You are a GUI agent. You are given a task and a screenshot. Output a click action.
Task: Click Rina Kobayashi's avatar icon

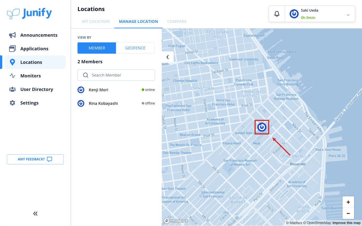pos(81,103)
